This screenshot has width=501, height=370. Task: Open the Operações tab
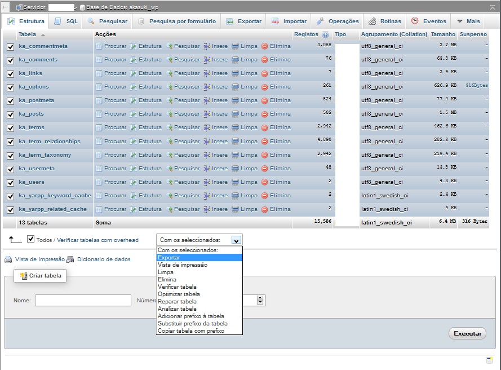coord(338,21)
